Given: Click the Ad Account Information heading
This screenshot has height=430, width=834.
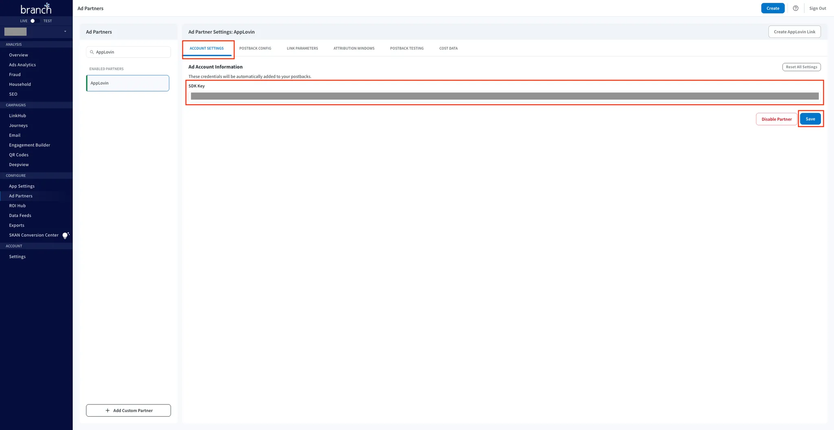Looking at the screenshot, I should [215, 67].
